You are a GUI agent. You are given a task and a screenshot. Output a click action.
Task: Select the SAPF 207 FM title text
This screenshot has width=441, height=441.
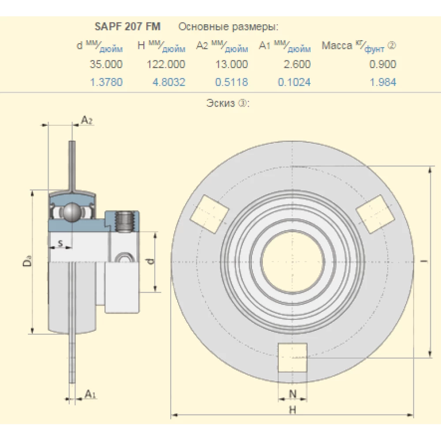[x=128, y=27]
